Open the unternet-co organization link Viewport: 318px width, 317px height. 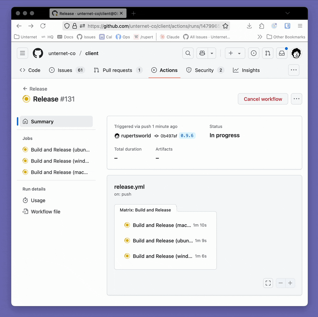tap(62, 53)
